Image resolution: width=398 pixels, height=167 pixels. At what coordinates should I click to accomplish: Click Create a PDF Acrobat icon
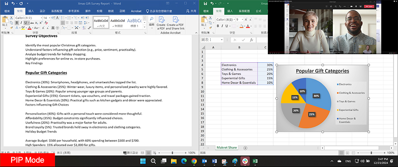tap(161, 22)
